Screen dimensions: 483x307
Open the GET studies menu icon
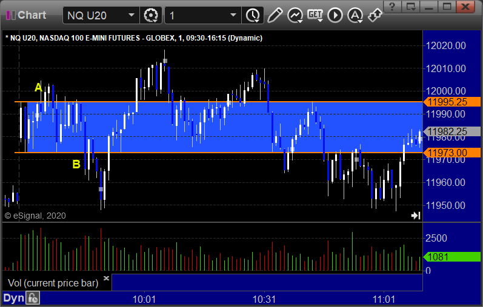tap(315, 15)
